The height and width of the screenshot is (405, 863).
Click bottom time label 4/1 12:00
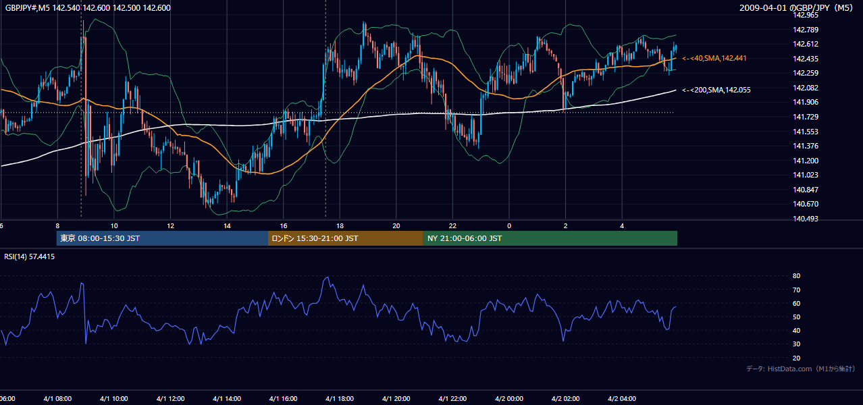pos(170,399)
